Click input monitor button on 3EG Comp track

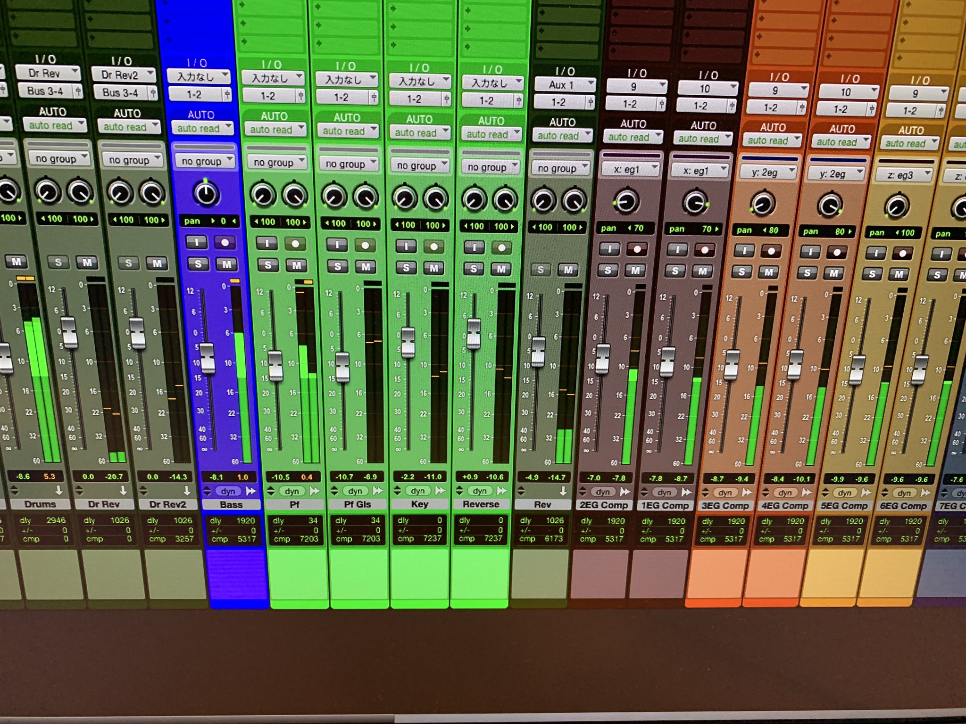coord(744,251)
